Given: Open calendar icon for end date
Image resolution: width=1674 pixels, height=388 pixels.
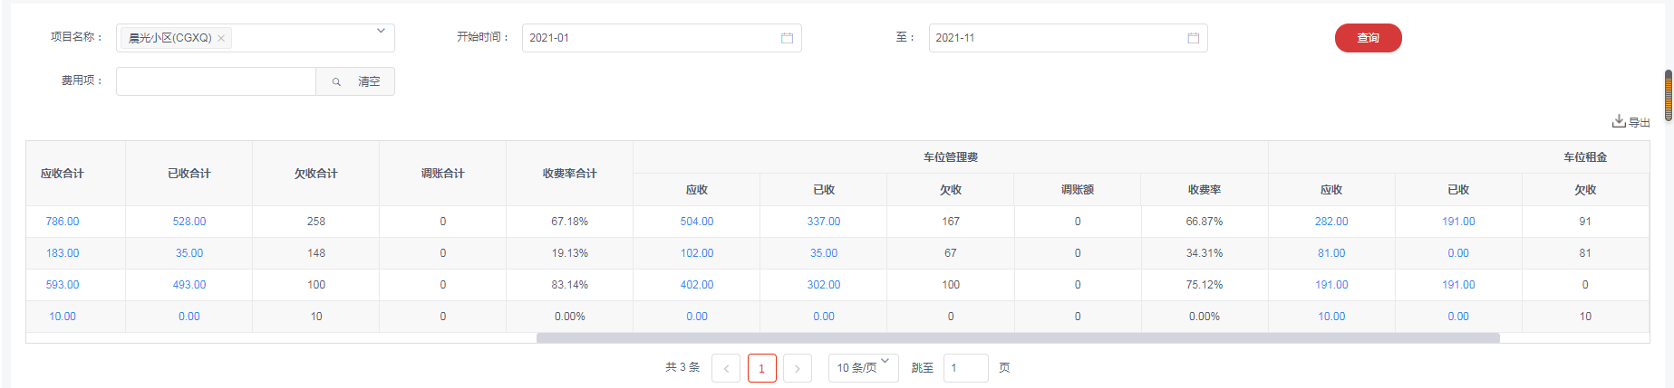Looking at the screenshot, I should (x=1193, y=38).
